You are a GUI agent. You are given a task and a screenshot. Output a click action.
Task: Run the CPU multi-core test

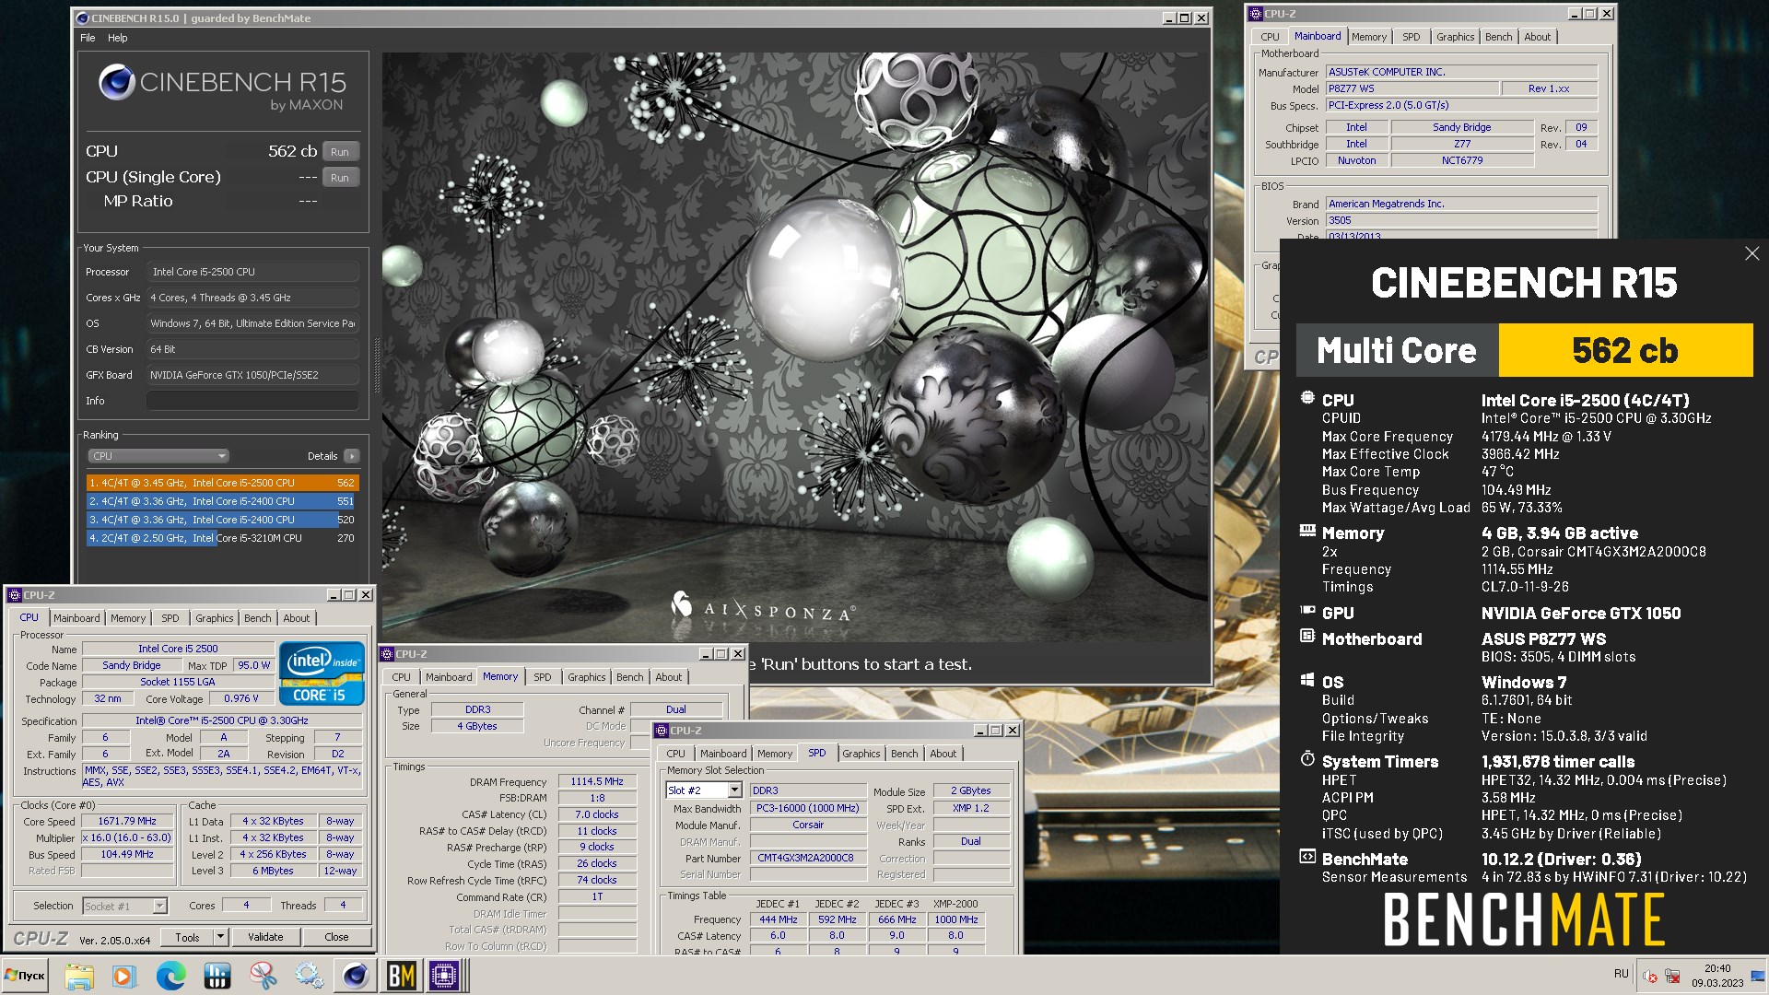point(340,152)
